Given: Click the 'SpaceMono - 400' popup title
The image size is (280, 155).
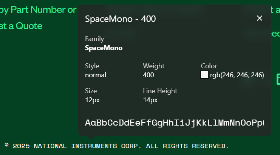Looking at the screenshot, I should (x=121, y=19).
